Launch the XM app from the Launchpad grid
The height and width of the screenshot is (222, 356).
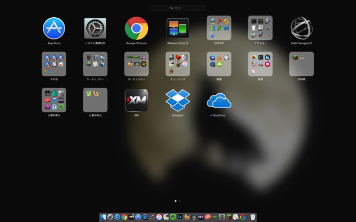pyautogui.click(x=136, y=100)
